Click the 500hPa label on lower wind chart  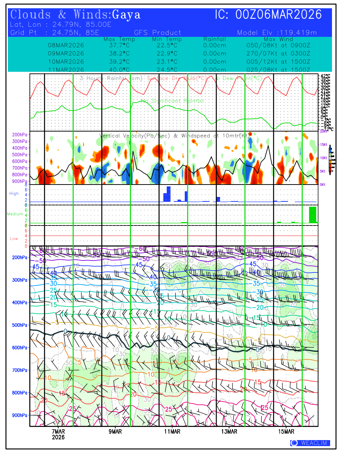pyautogui.click(x=19, y=325)
